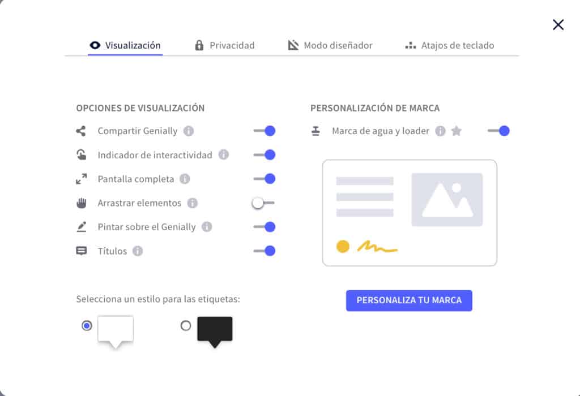The width and height of the screenshot is (580, 396).
Task: Disable the Indicador de interactividad switch
Action: [264, 155]
